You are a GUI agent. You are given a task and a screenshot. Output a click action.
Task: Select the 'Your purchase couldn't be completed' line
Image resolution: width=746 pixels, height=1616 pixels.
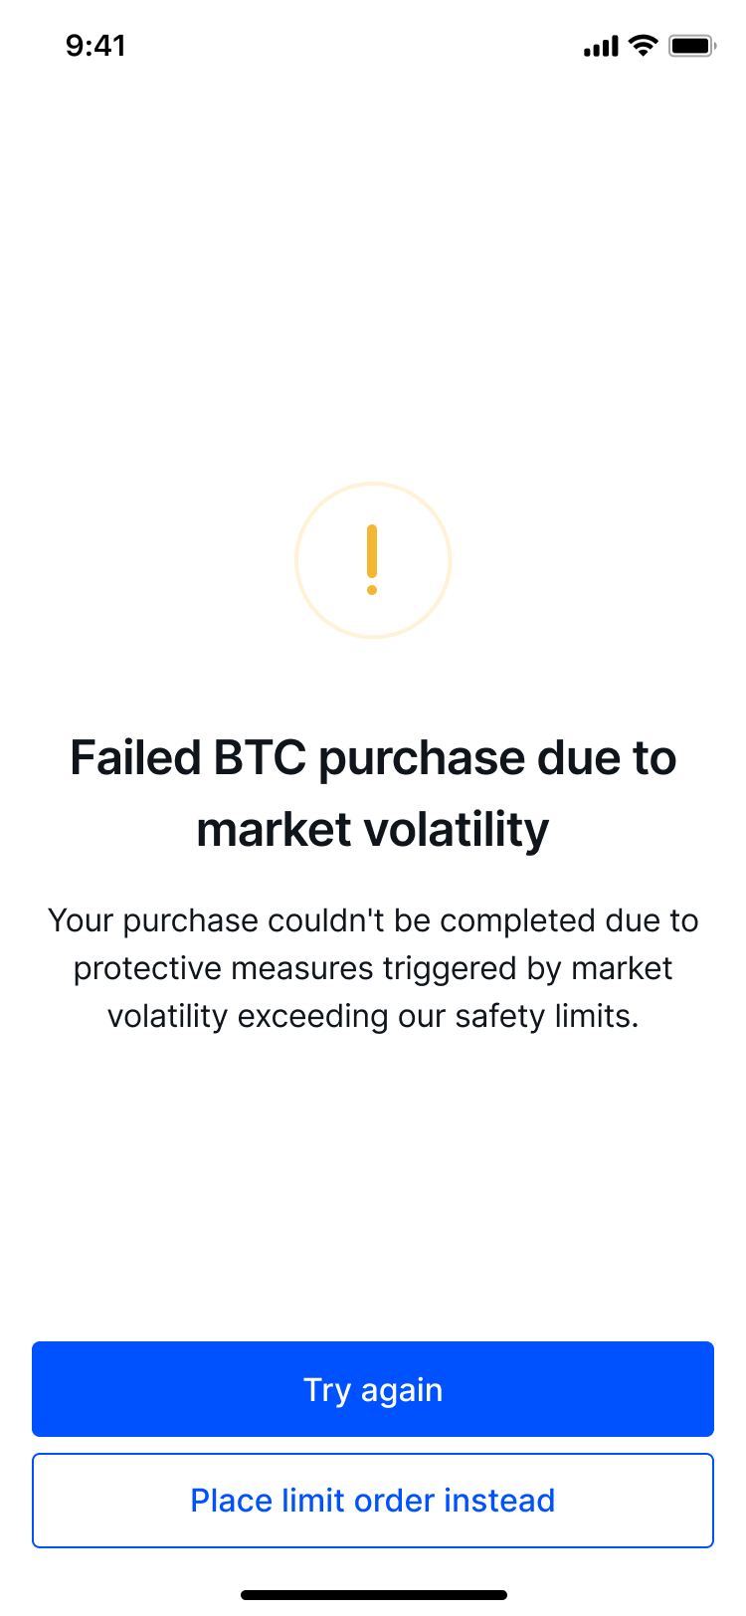373,920
